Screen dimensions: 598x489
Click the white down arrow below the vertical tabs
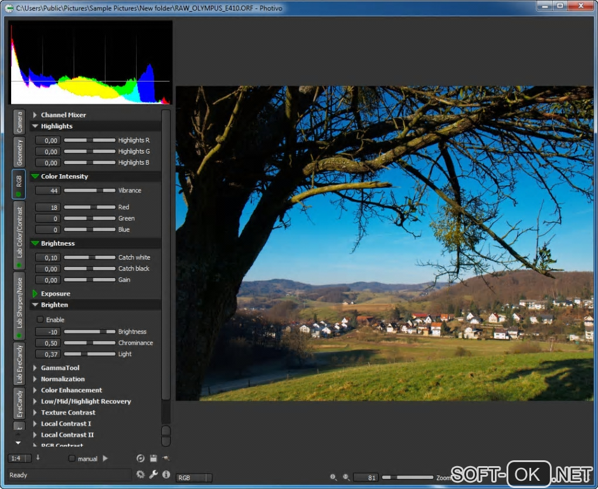[18, 443]
